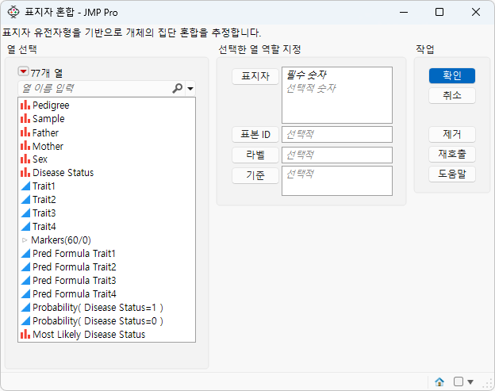Select the Disease Status column name
Image resolution: width=495 pixels, height=391 pixels.
[63, 173]
